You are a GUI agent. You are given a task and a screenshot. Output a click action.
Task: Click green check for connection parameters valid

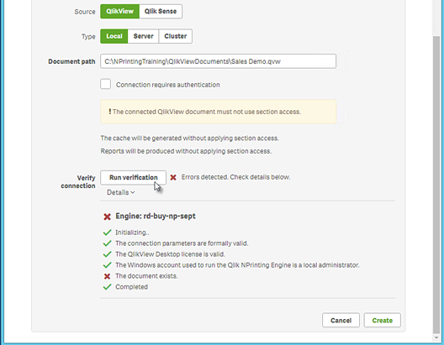point(107,243)
